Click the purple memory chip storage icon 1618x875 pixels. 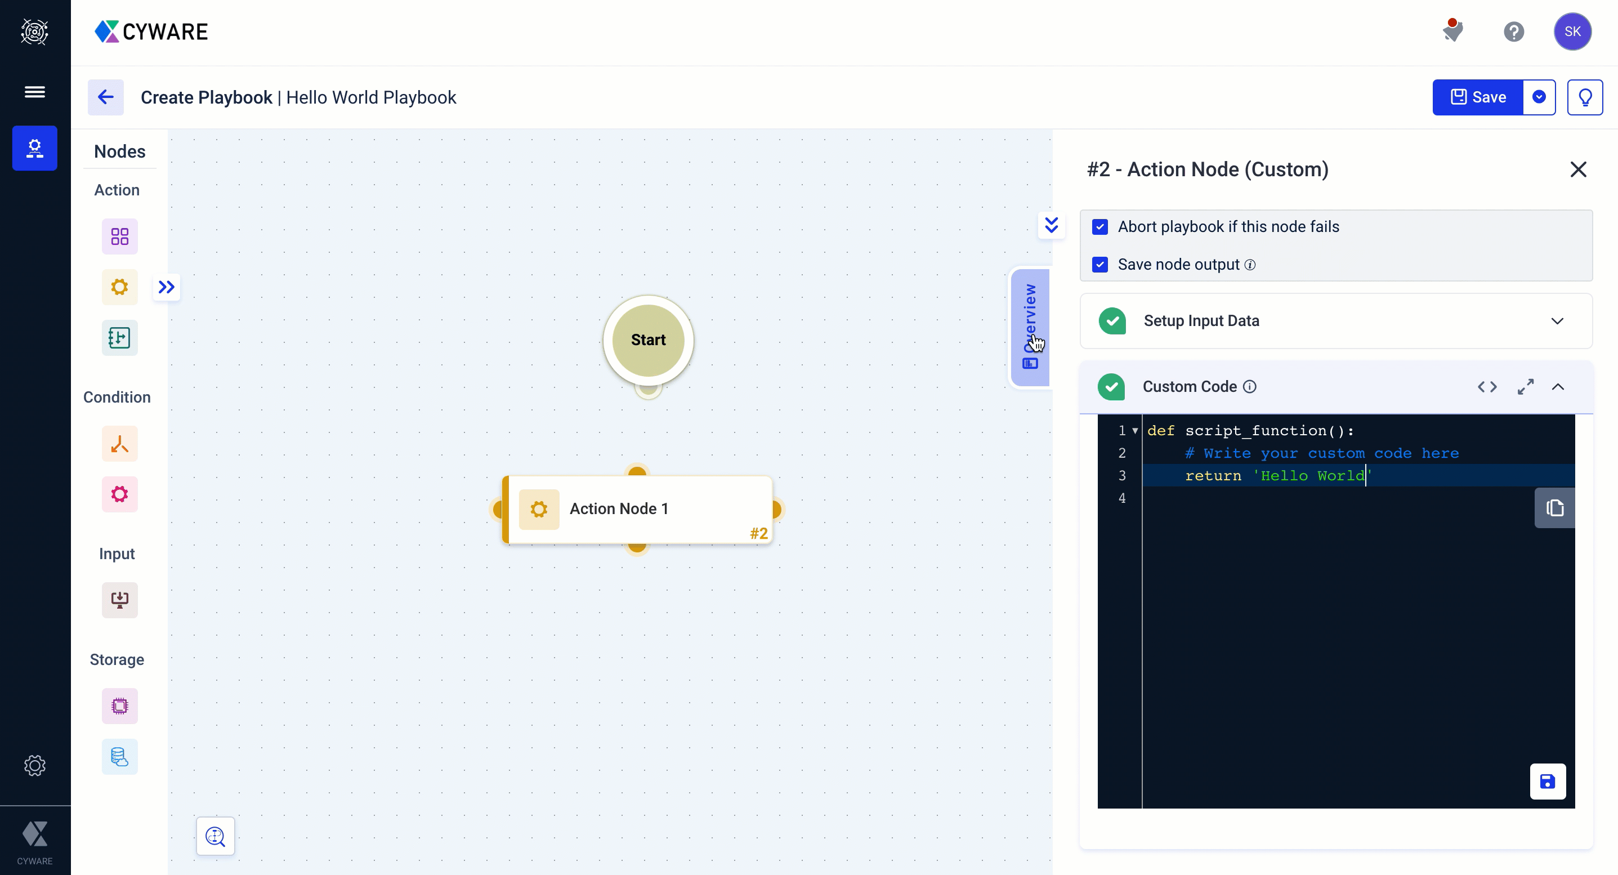click(119, 706)
